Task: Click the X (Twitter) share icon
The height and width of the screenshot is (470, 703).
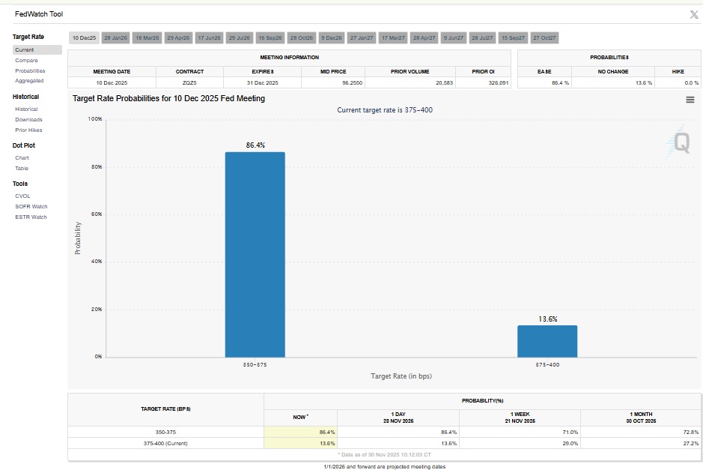Action: click(693, 14)
